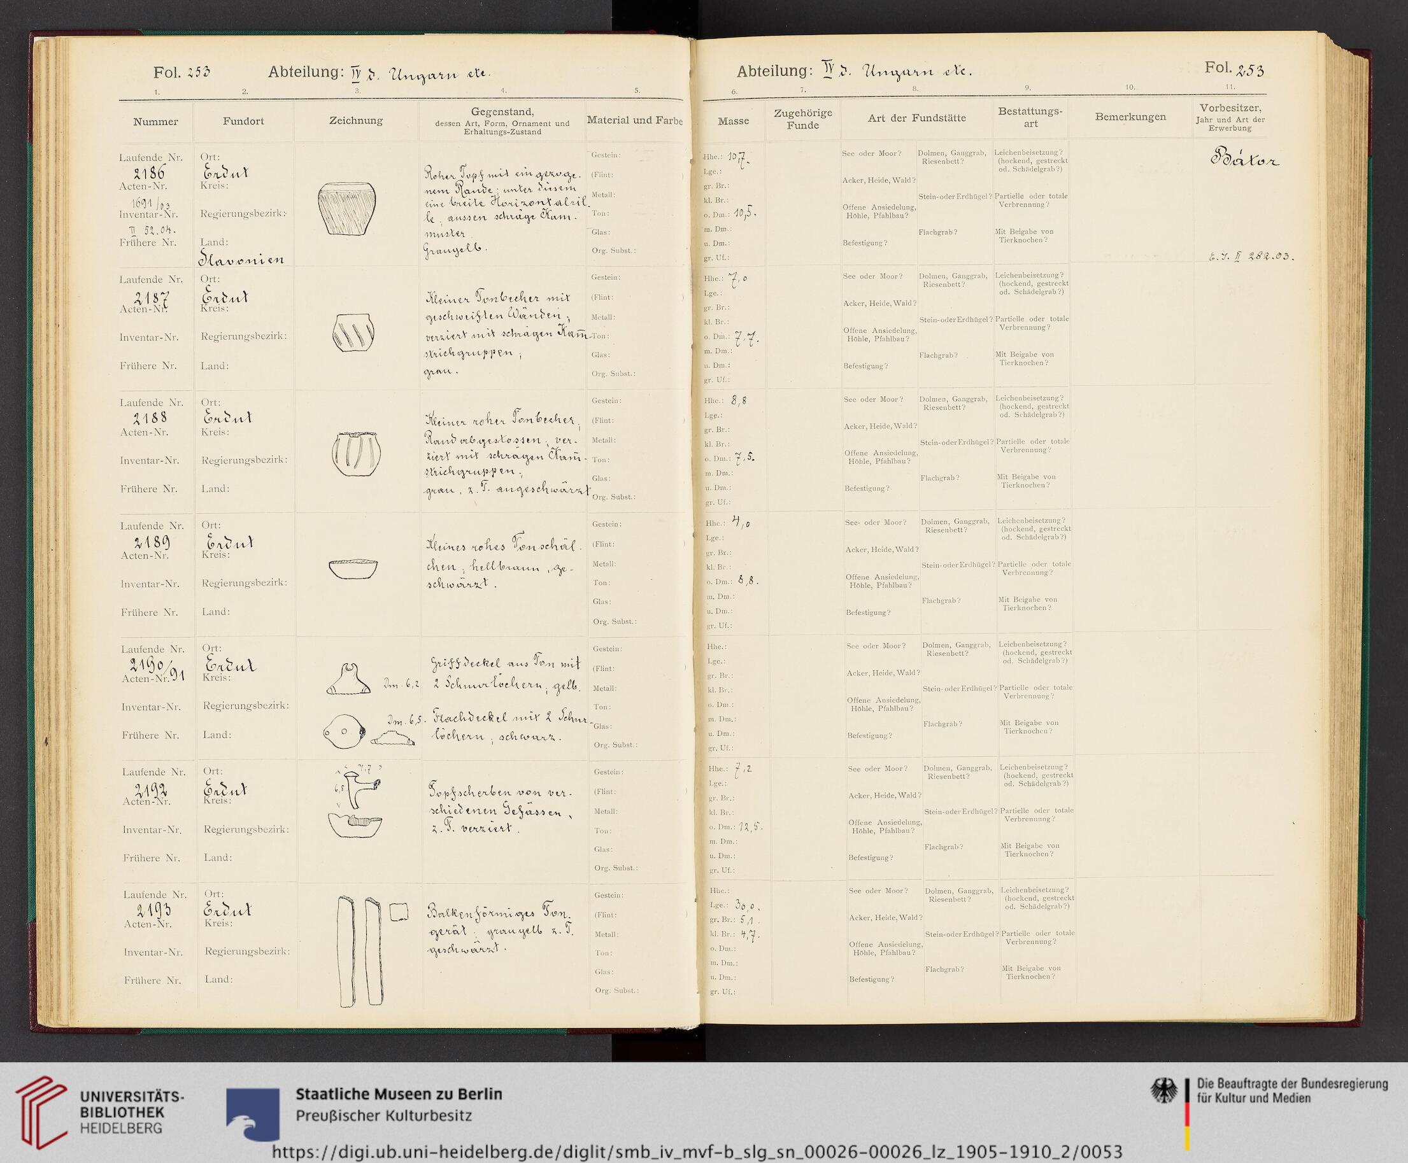Screen dimensions: 1408x1163
Task: Click the right page 'Abteilung: IV d. Ungarn etc.' heading
Action: 854,71
